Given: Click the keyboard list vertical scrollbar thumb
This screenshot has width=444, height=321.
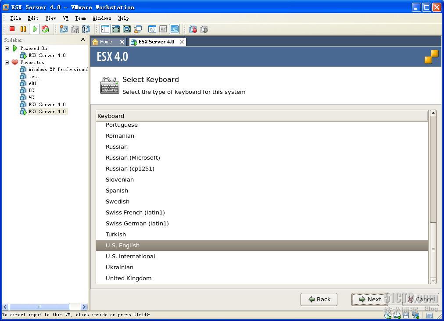Looking at the screenshot, I should tap(433, 250).
